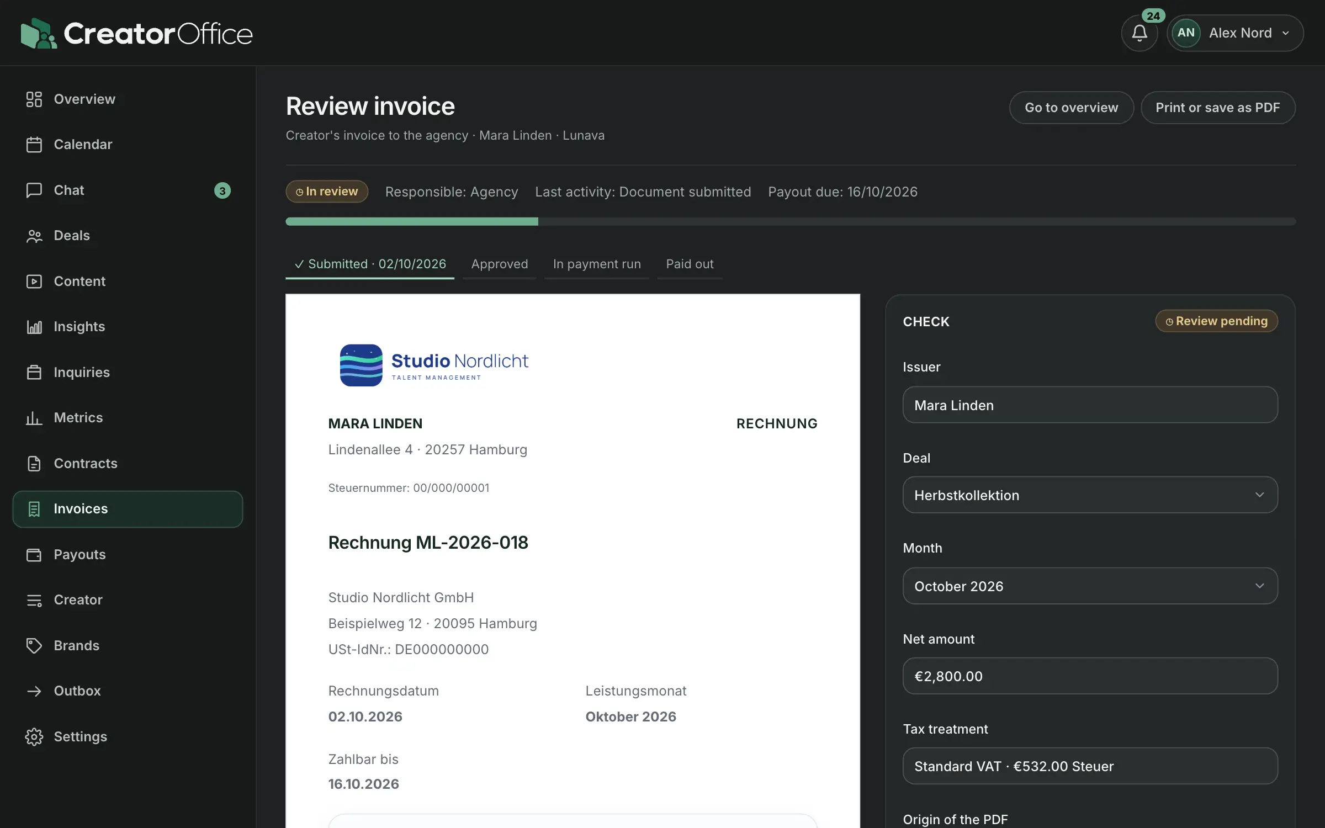Click the Insights chart icon
1325x828 pixels.
point(34,327)
